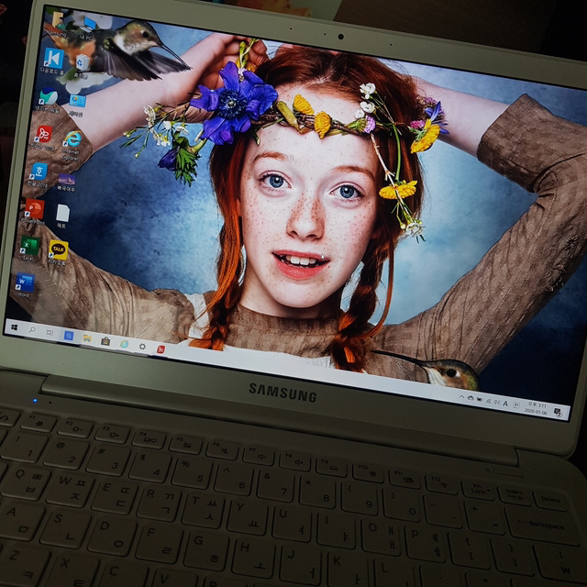This screenshot has width=587, height=587.
Task: Open the Samsung user folder desktop icon
Action: point(58,20)
